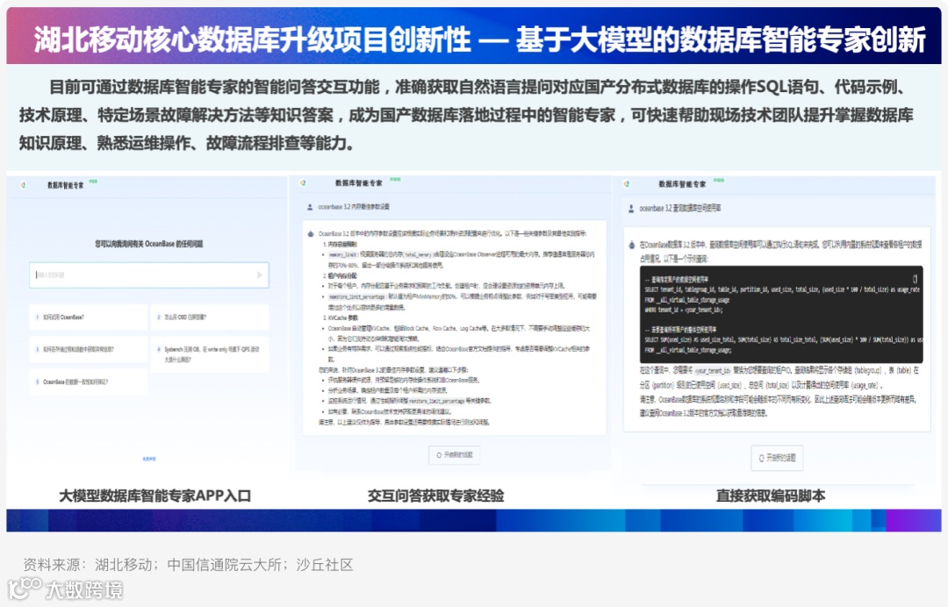Start a new topic in the right panel

tap(777, 458)
